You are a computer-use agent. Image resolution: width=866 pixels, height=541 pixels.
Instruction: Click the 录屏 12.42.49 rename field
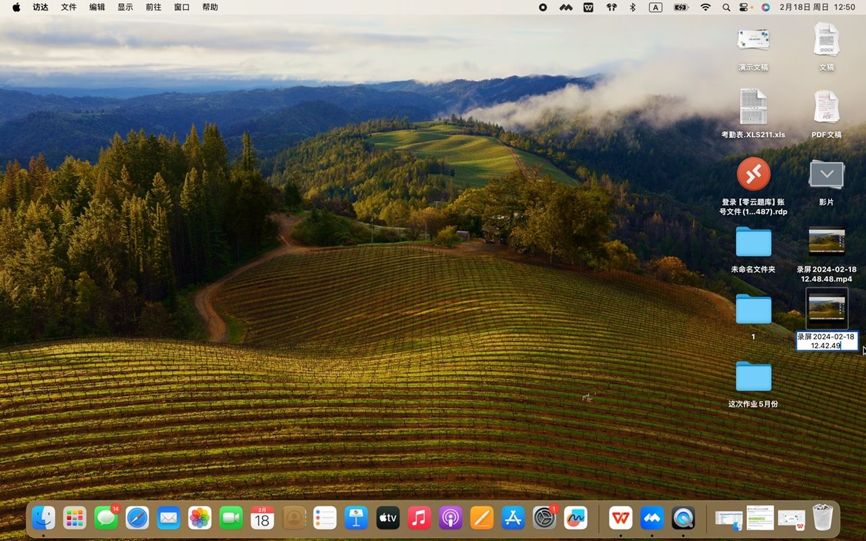(826, 341)
